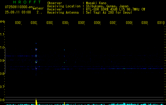The height and width of the screenshot is (105, 166).
Task: Click the Observer label
Action: [55, 3]
